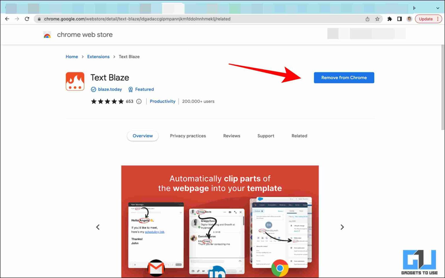Open the Extensions puzzle icon
This screenshot has width=445, height=278.
[390, 19]
